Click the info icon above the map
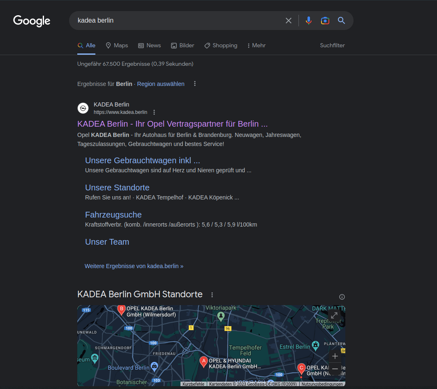 pyautogui.click(x=342, y=297)
